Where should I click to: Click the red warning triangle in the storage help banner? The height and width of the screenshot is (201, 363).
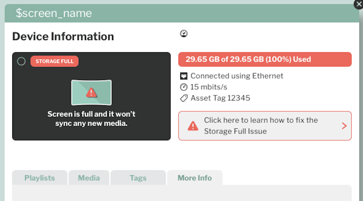(193, 126)
